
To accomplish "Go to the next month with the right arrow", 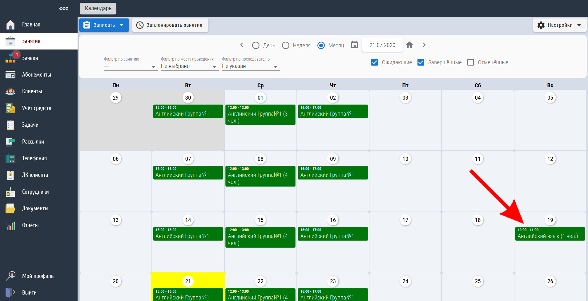I will (424, 45).
